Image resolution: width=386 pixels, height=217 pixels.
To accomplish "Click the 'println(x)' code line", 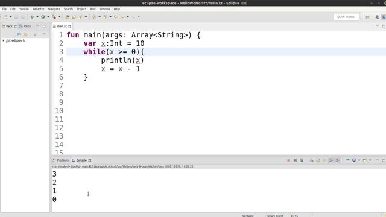I will coord(122,60).
